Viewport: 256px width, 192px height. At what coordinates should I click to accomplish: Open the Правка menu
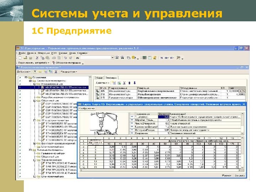32,53
